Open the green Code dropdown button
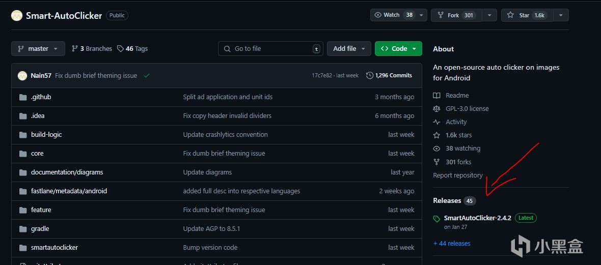Screen dimensions: 601x265 tap(398, 49)
